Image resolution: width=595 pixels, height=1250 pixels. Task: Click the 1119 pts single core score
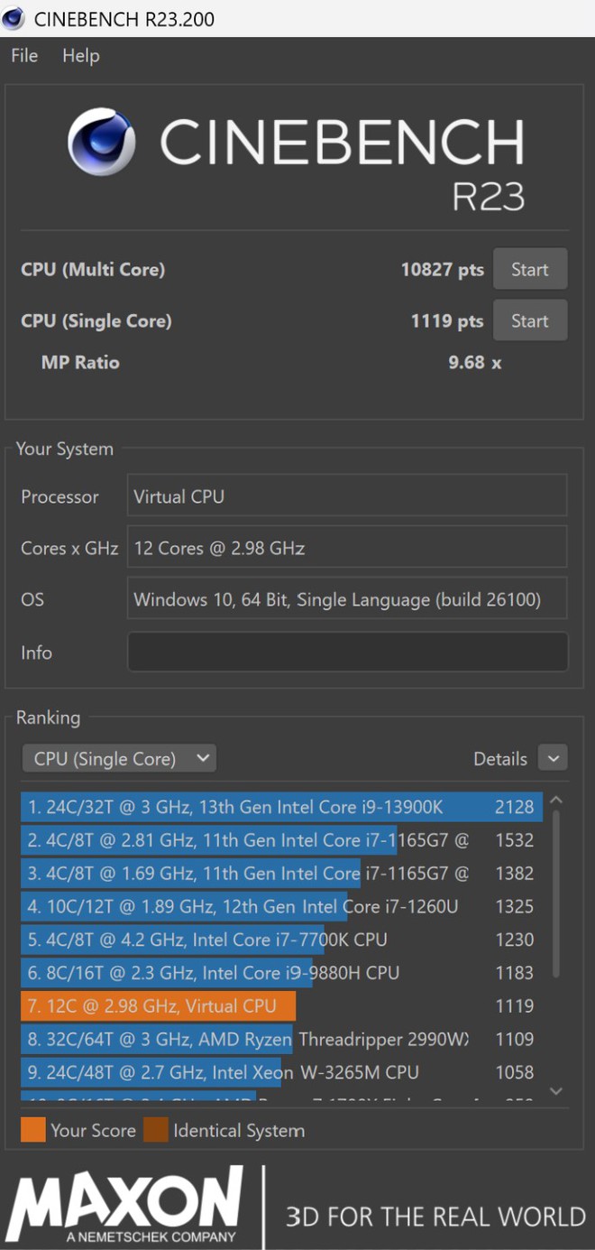pyautogui.click(x=447, y=320)
